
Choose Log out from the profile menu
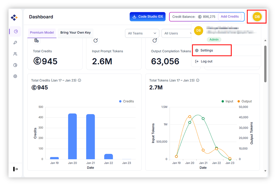(x=206, y=61)
